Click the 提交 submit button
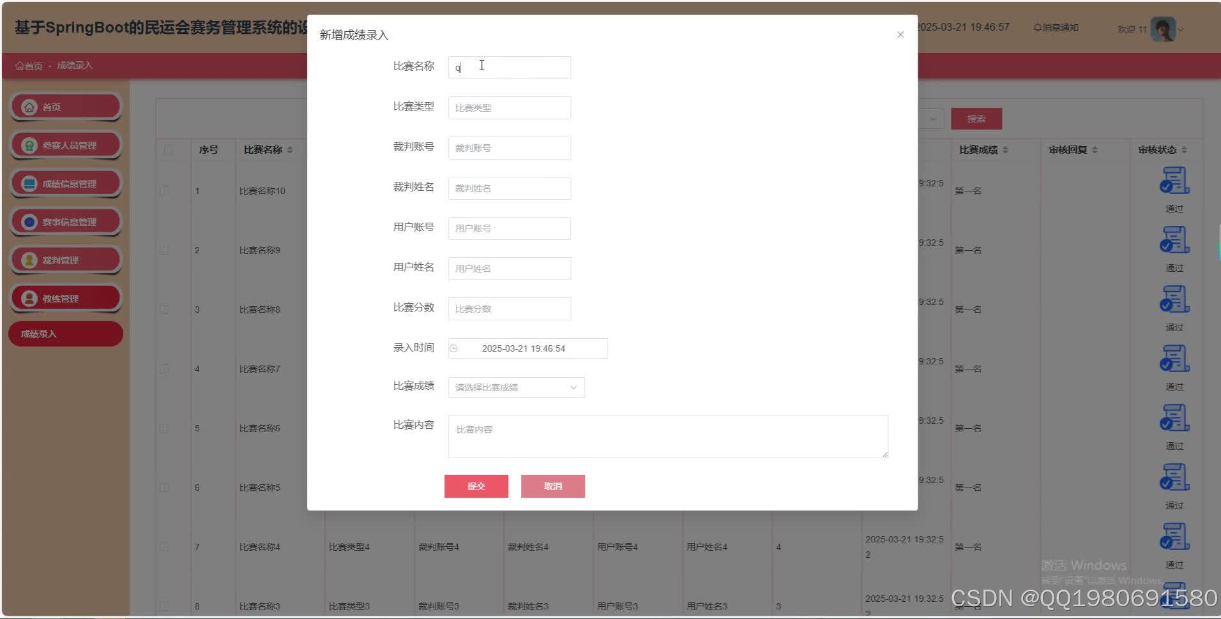Image resolution: width=1221 pixels, height=619 pixels. click(x=476, y=486)
